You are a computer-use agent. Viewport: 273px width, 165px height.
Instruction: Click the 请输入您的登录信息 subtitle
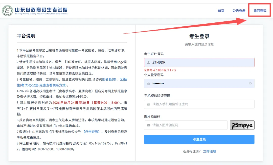point(199,44)
